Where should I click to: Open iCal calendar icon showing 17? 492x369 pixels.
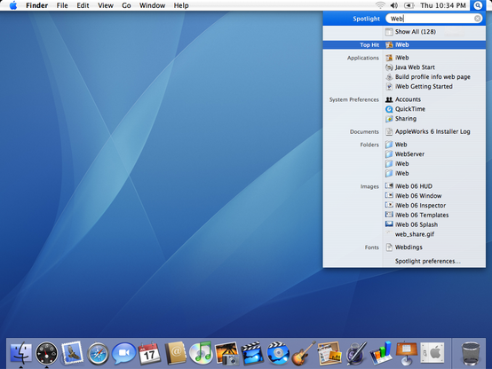[x=149, y=353]
